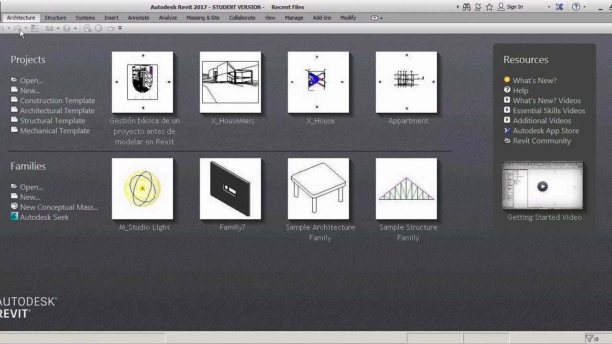Click the teapot render icon
612x344 pixels.
coord(110,28)
